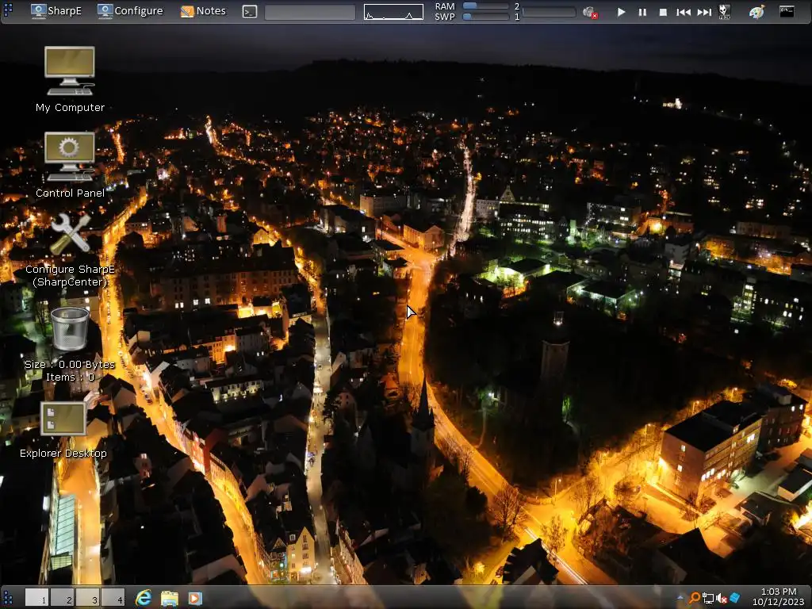Expand the hidden system tray icons
The image size is (812, 609).
680,597
